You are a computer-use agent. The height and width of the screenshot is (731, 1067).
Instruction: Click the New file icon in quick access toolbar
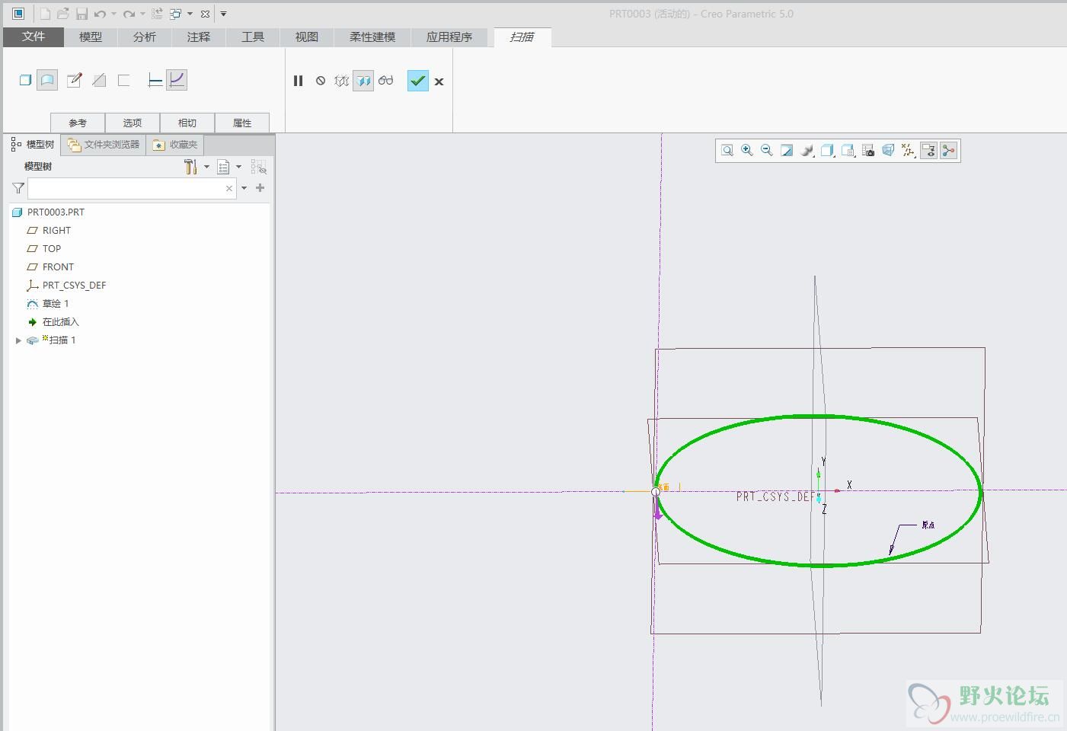pyautogui.click(x=45, y=14)
